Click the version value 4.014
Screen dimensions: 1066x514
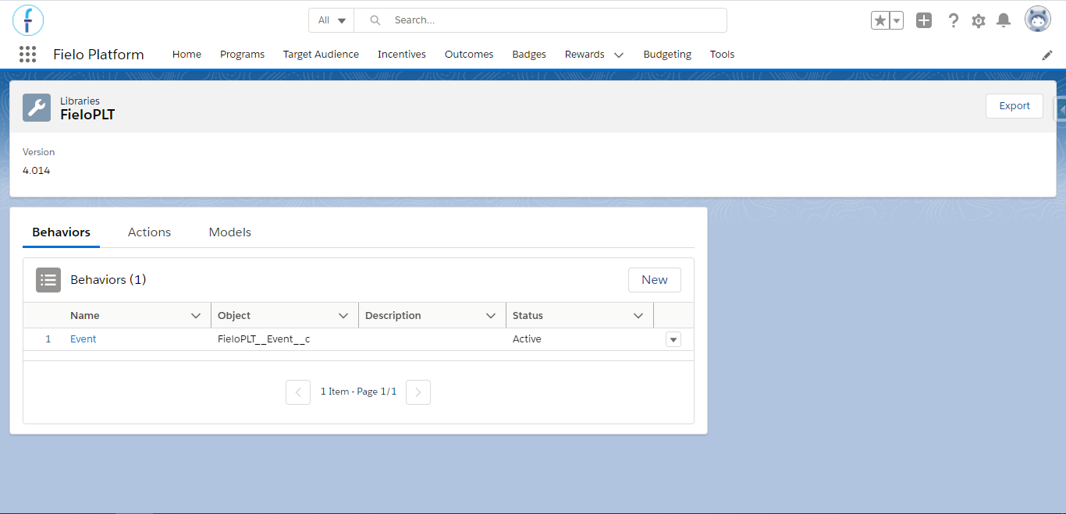pos(37,170)
